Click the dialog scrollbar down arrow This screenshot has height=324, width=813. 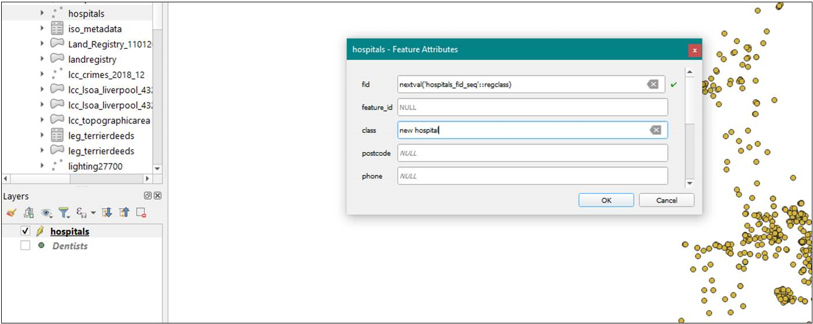(x=690, y=183)
